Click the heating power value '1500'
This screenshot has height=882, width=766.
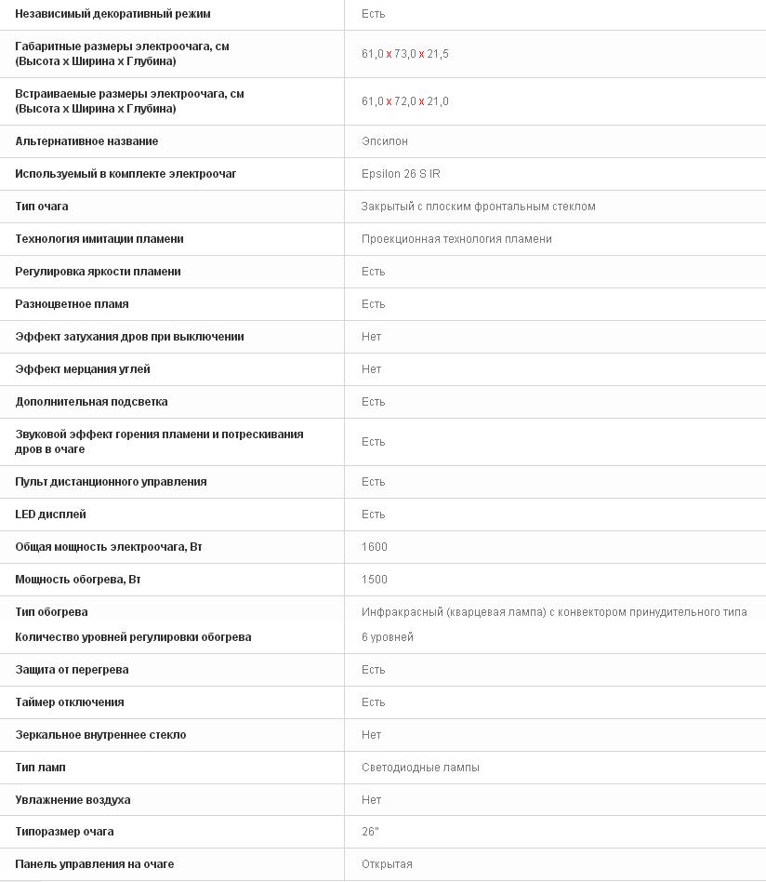[375, 580]
